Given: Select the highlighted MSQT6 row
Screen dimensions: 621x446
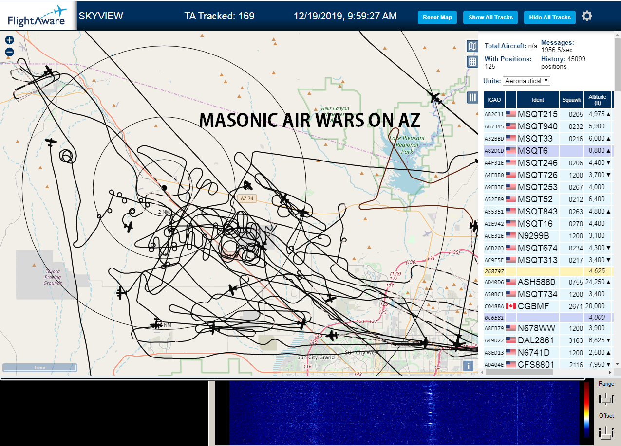Looking at the screenshot, I should tap(548, 151).
